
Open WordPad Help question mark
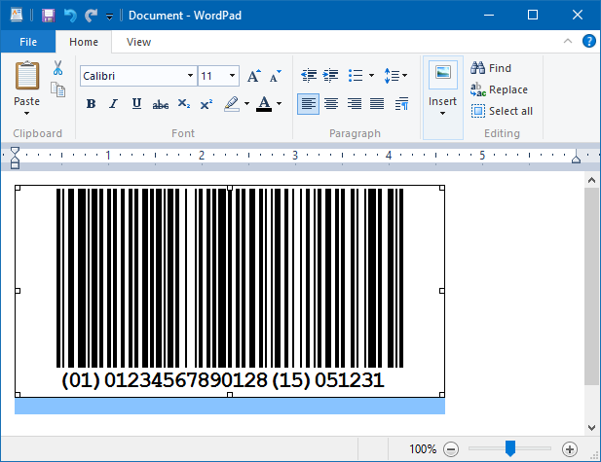(588, 41)
